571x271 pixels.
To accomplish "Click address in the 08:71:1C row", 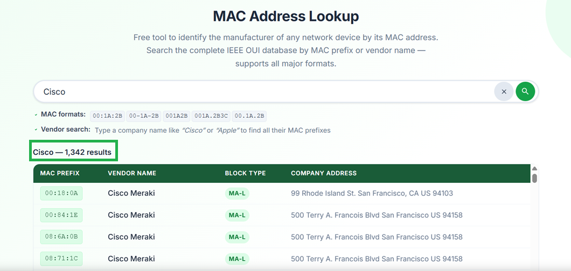I will [377, 259].
